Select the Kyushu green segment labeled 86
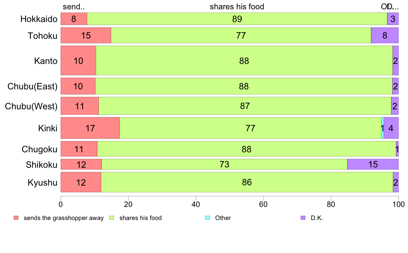The width and height of the screenshot is (408, 253). click(247, 182)
